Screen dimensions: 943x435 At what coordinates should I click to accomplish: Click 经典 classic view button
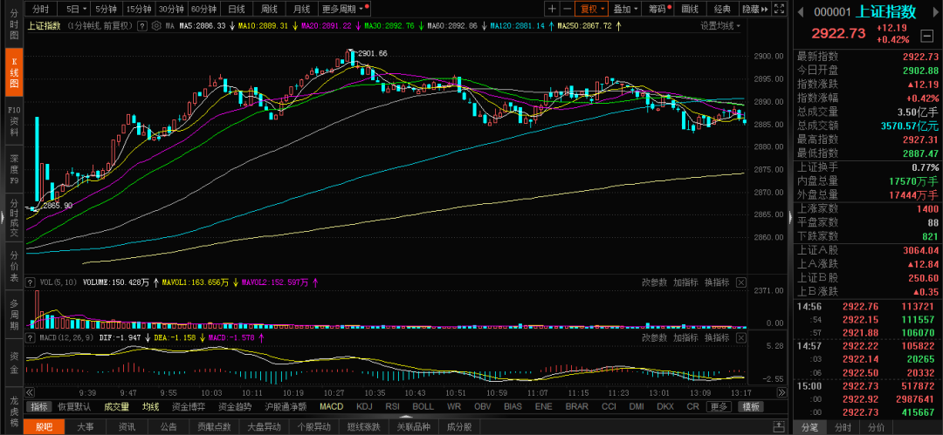click(x=722, y=9)
